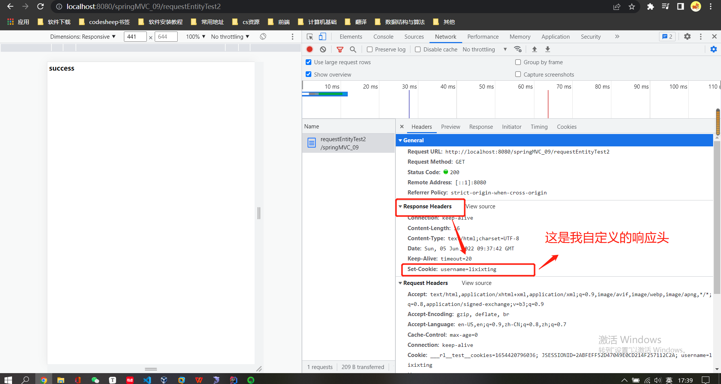Open the request Response tab

coord(481,127)
